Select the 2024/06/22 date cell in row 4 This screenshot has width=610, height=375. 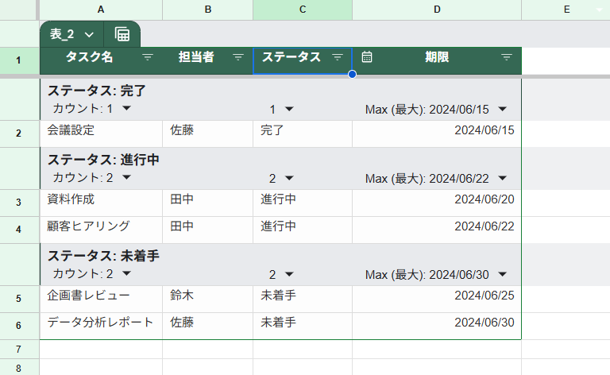[x=437, y=230]
